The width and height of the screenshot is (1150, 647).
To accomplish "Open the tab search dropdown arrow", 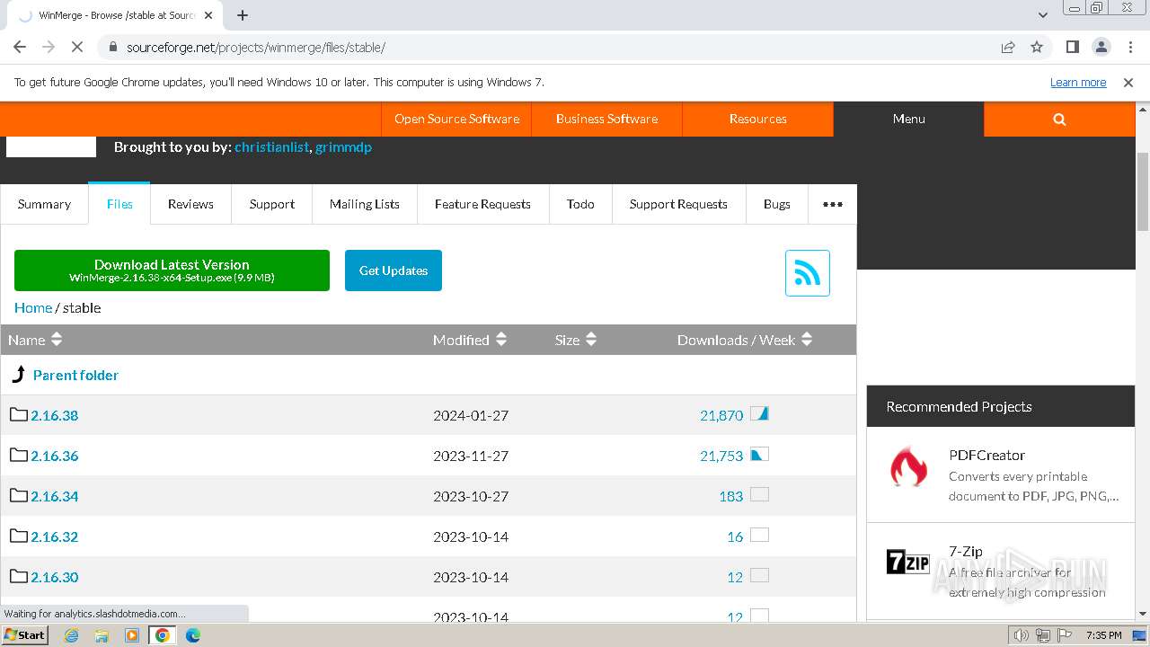I will [x=1042, y=15].
